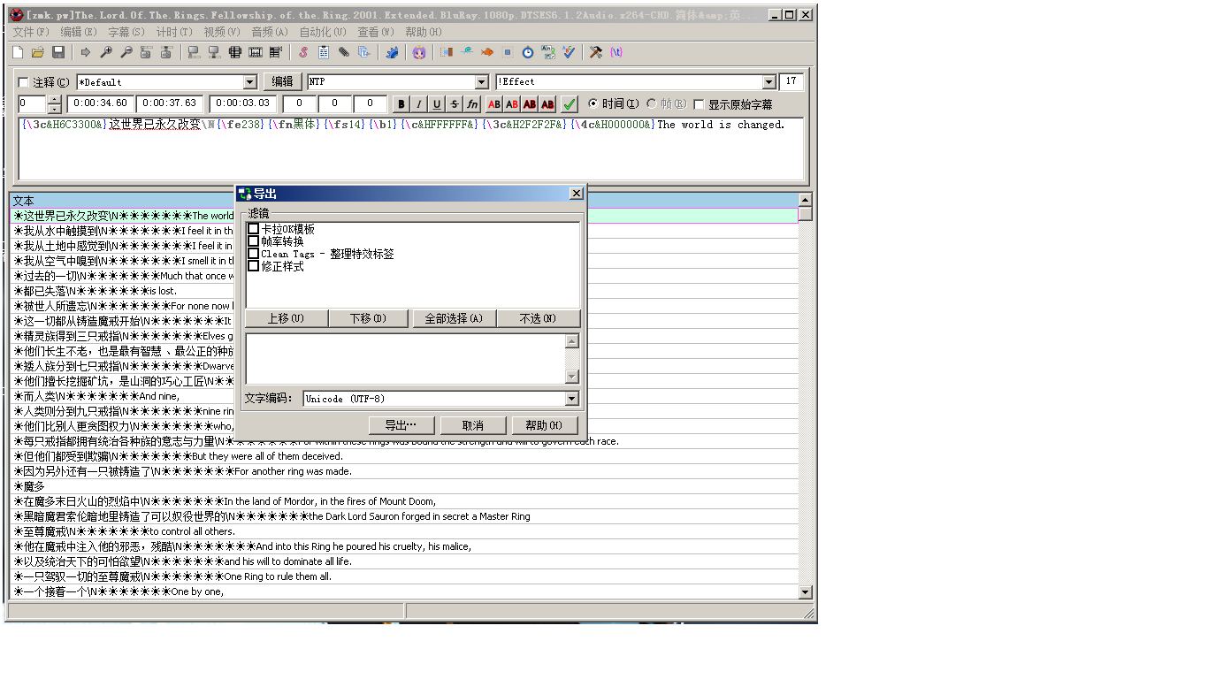1208x679 pixels.
Task: Toggle underline U formatting button
Action: pos(437,104)
